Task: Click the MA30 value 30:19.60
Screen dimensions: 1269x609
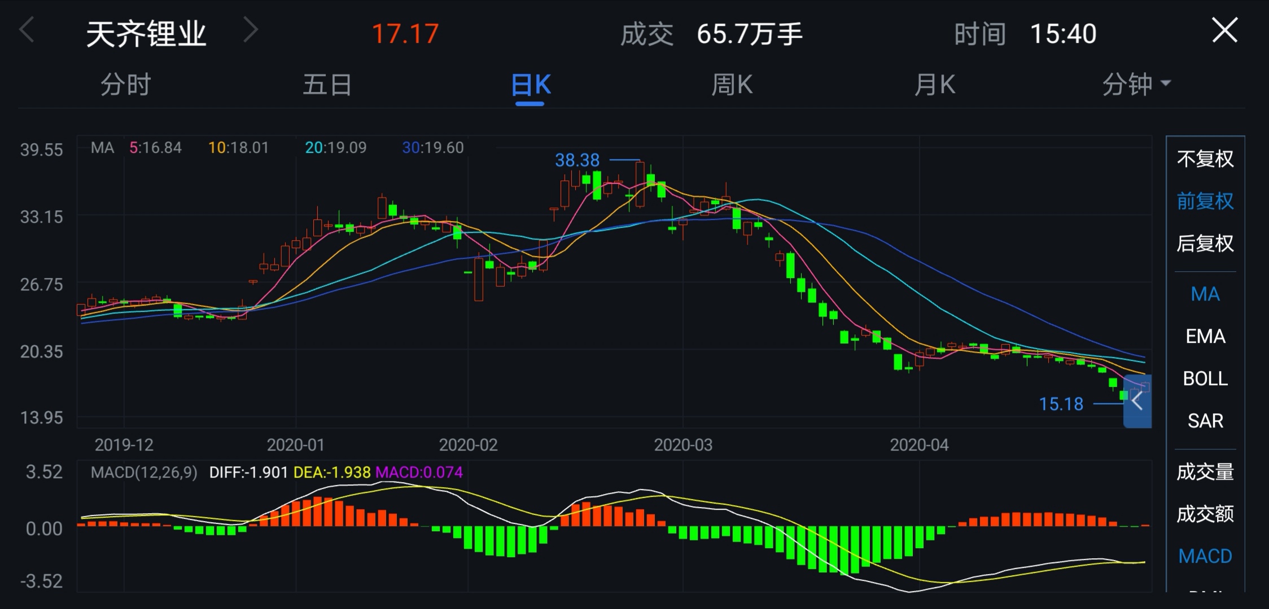Action: pos(432,148)
